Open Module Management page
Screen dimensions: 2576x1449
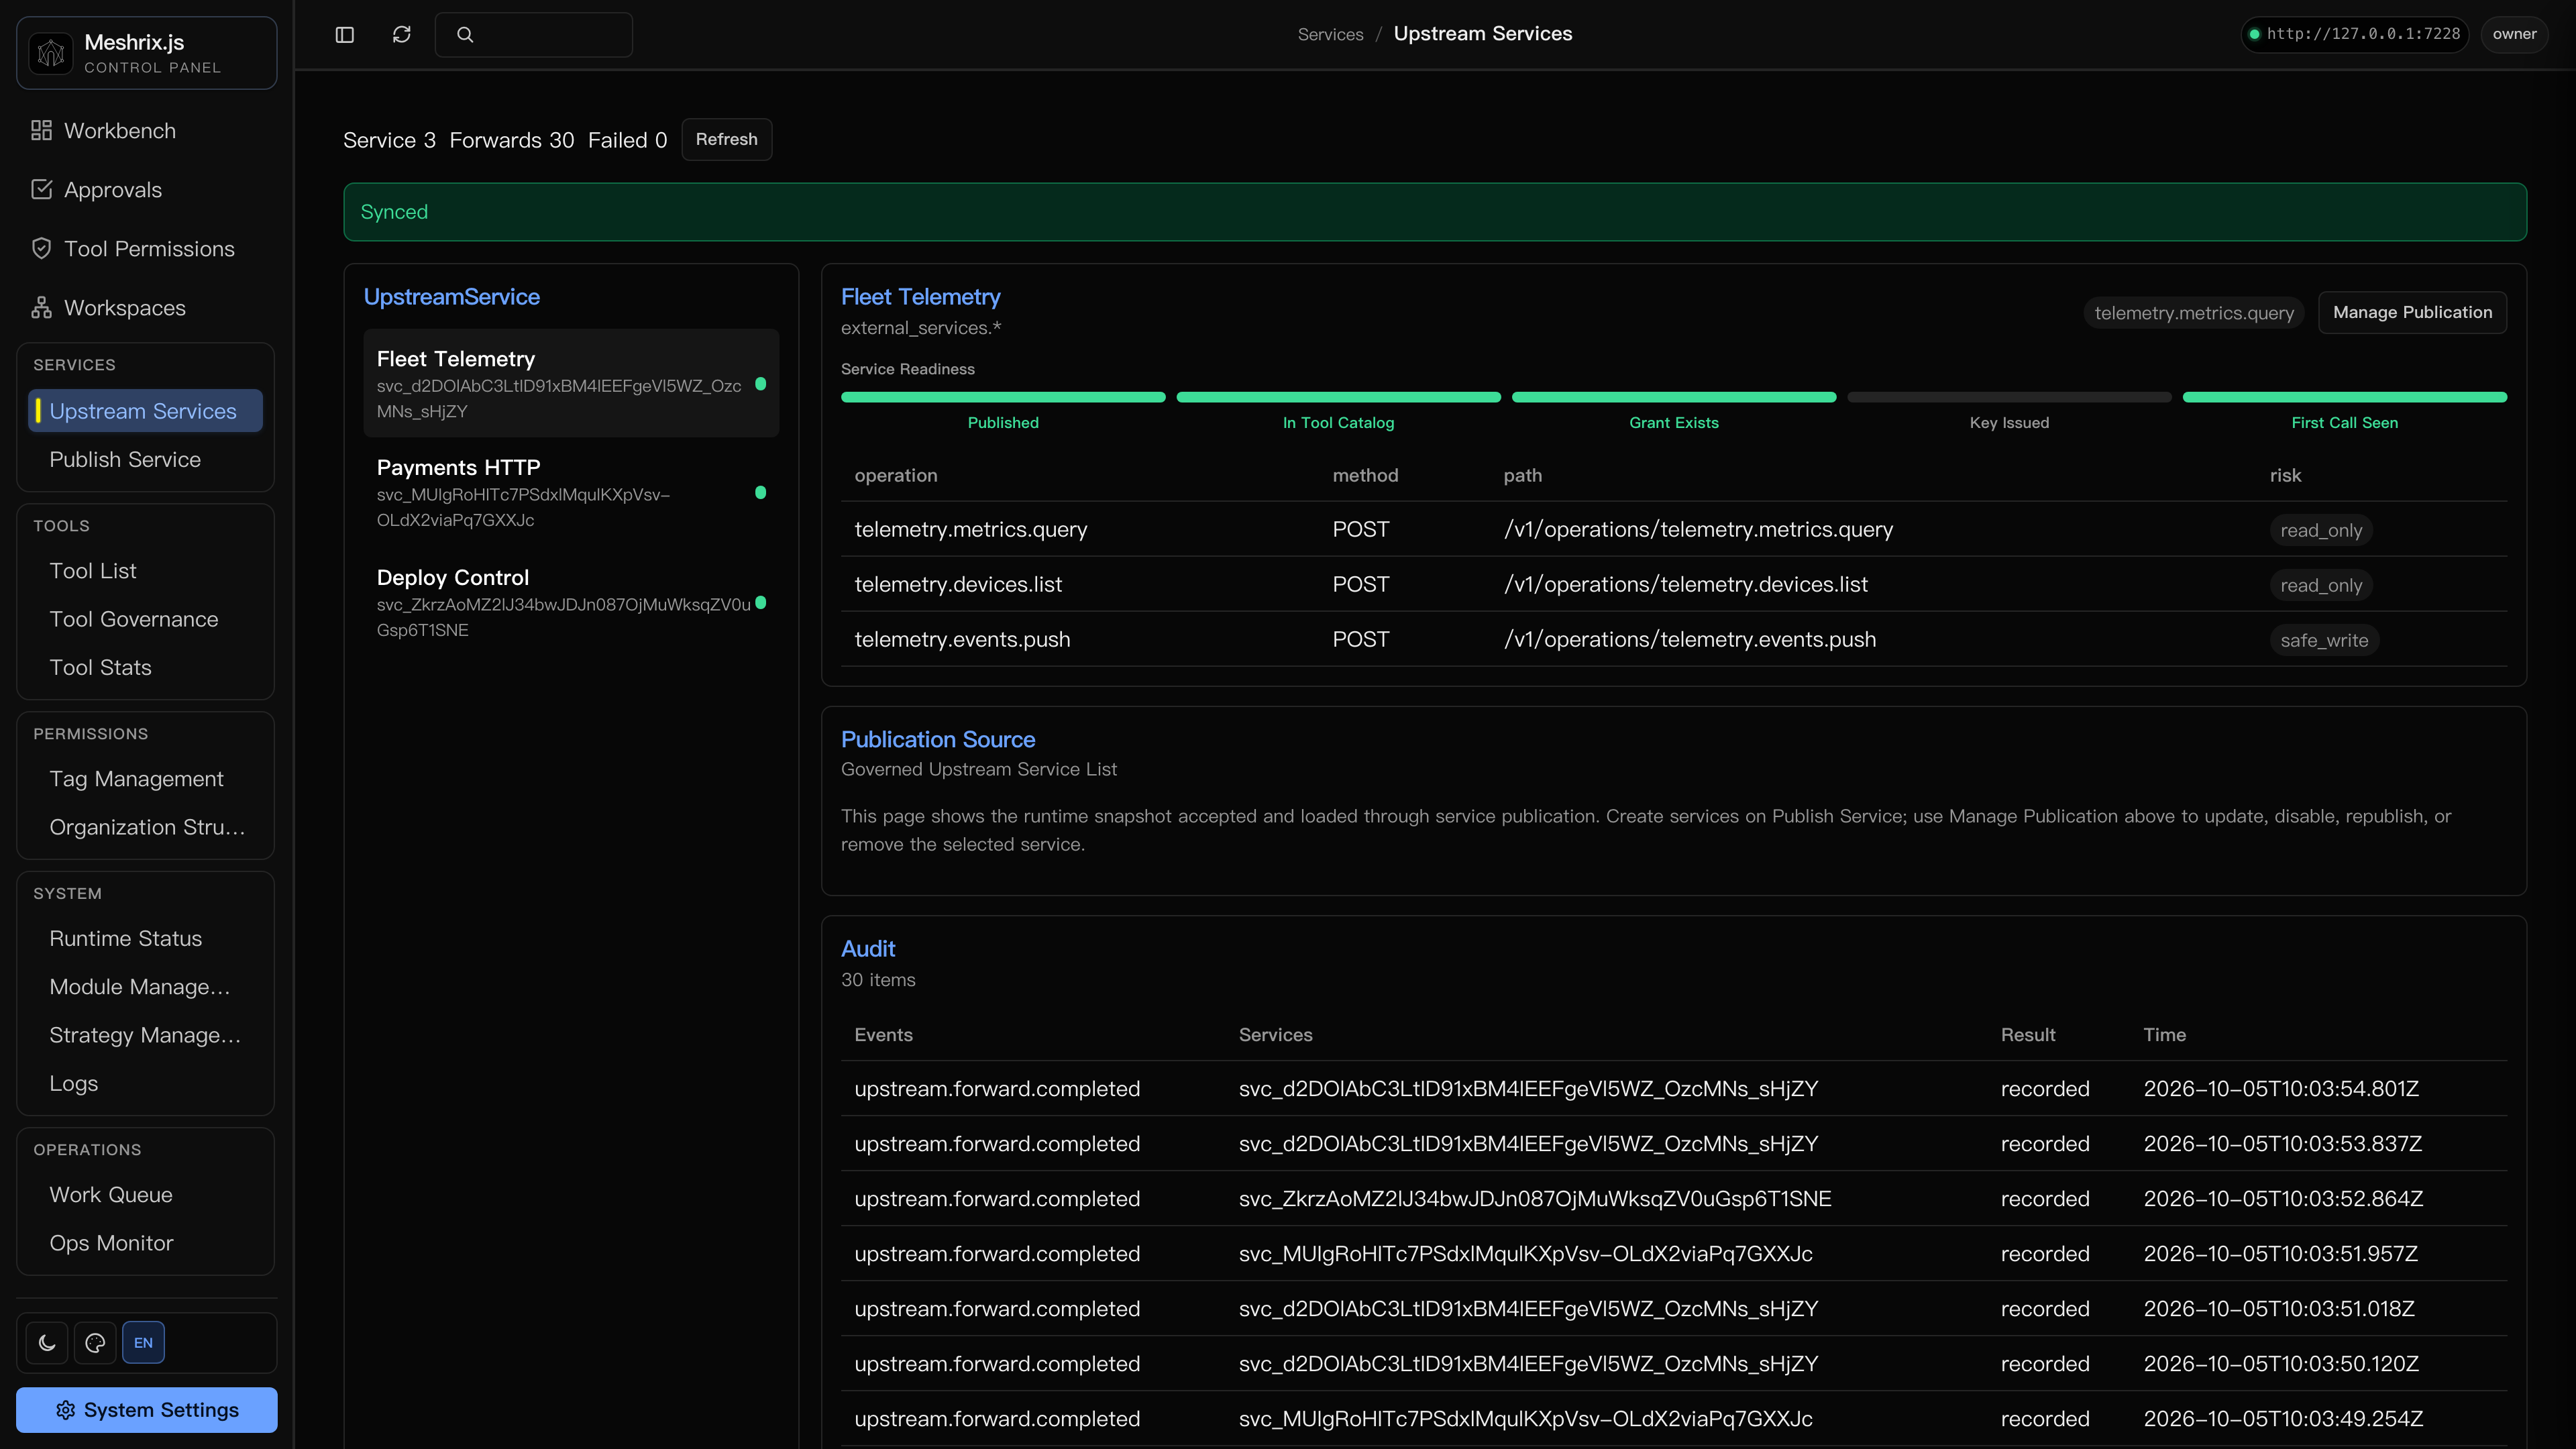pyautogui.click(x=146, y=987)
